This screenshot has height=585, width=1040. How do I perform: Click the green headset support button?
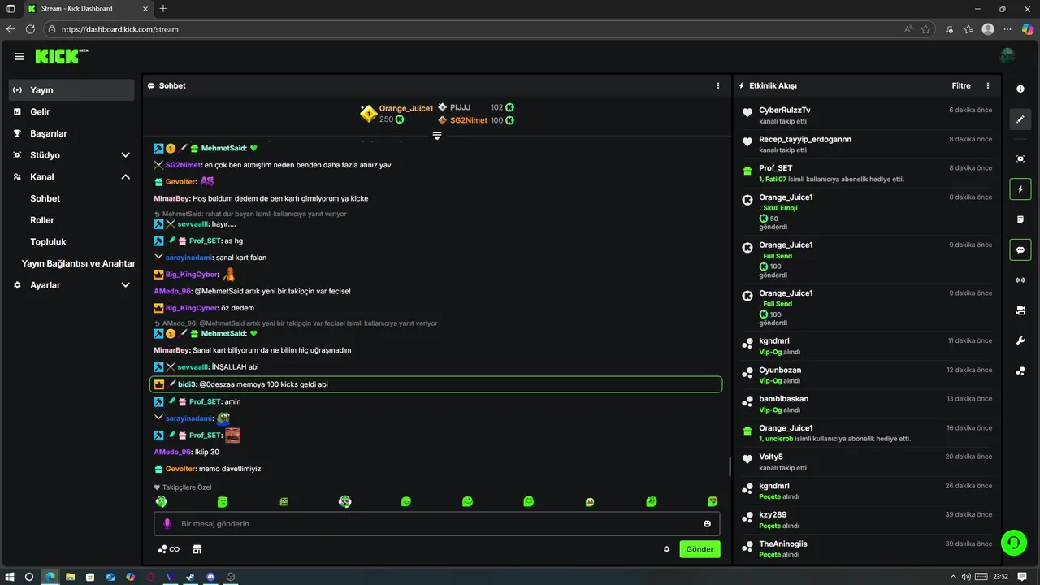[1013, 543]
